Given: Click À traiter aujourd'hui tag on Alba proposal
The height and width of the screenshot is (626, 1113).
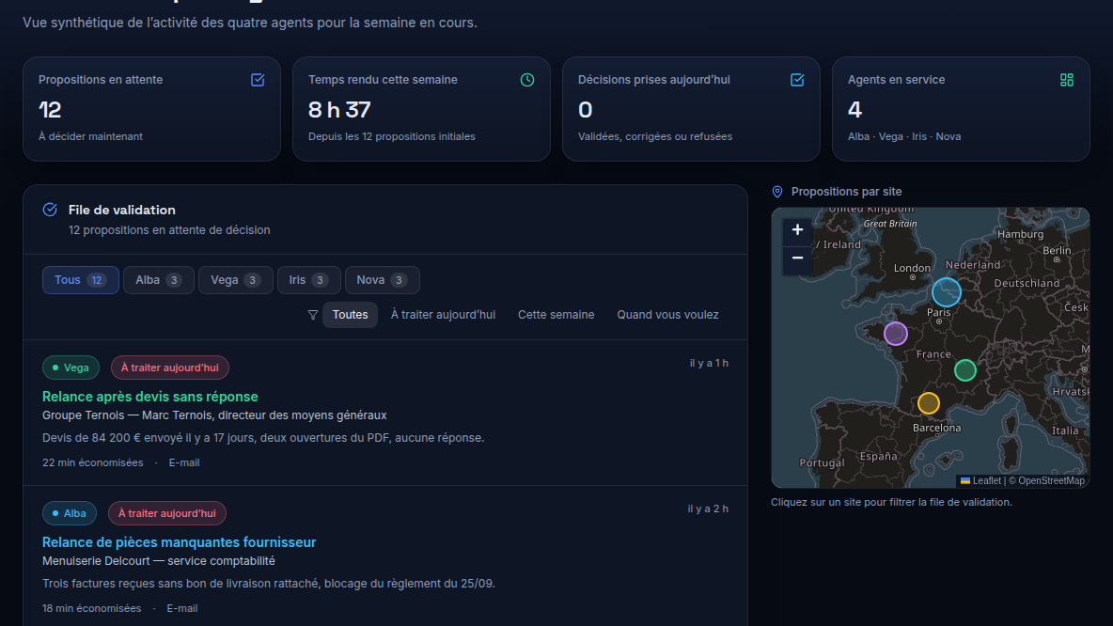Looking at the screenshot, I should [x=166, y=513].
